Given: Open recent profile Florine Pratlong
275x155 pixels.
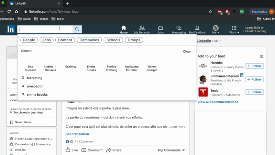Looking at the screenshot, I should click(111, 68).
